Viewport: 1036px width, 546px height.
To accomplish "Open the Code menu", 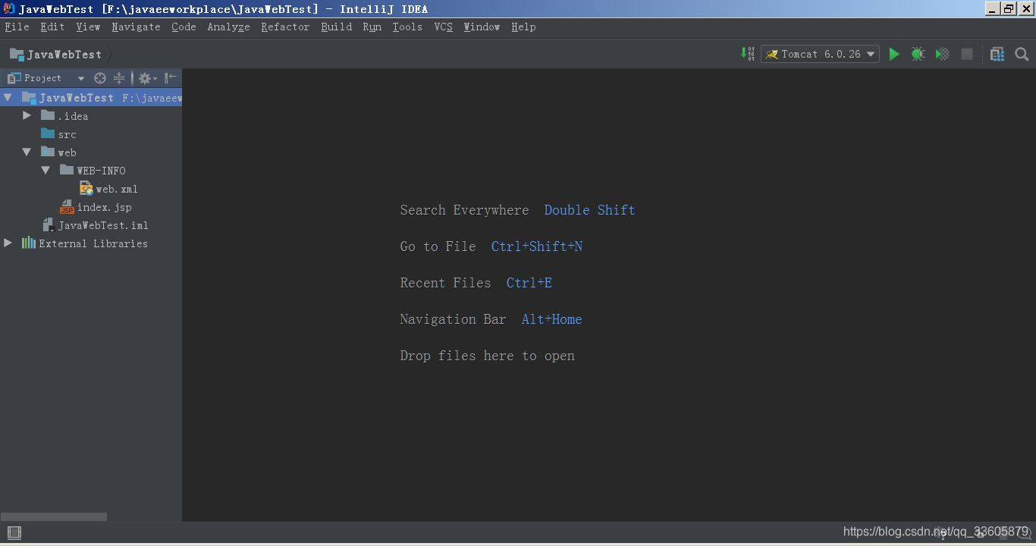I will pyautogui.click(x=184, y=27).
